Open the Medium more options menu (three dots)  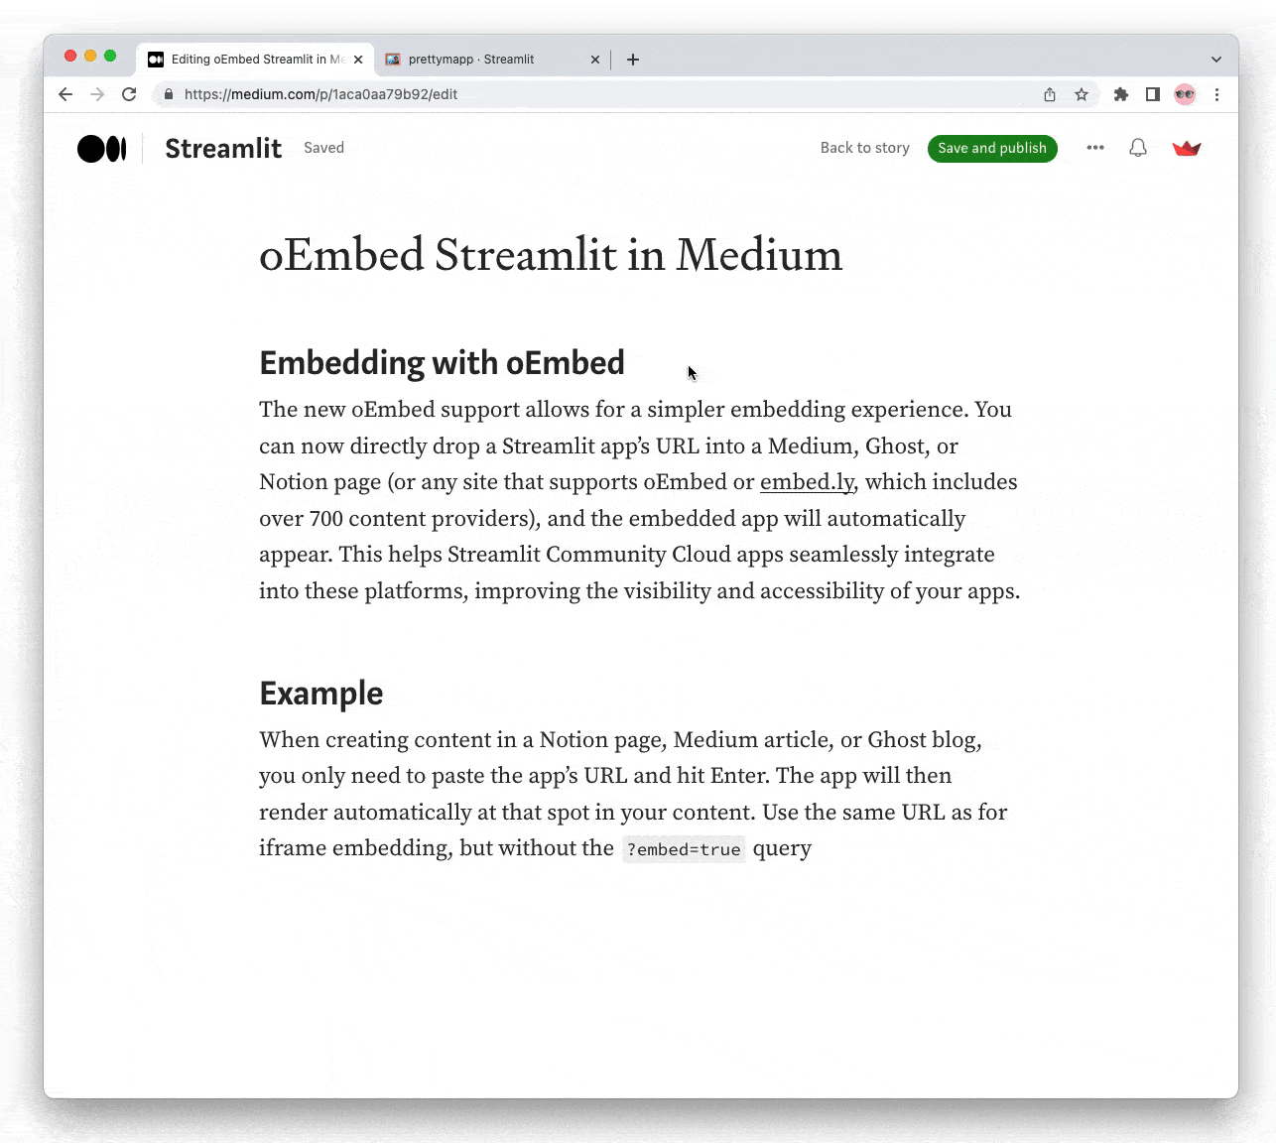pyautogui.click(x=1095, y=147)
